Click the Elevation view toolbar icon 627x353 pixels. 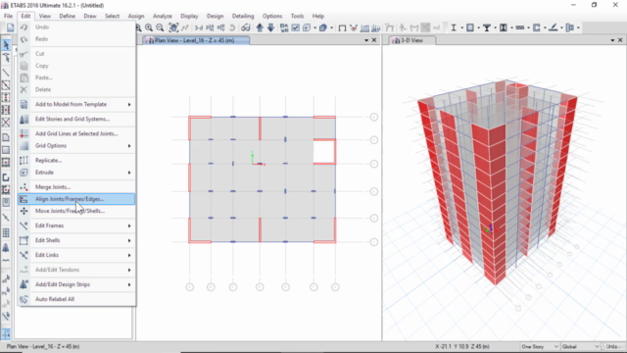click(x=220, y=27)
